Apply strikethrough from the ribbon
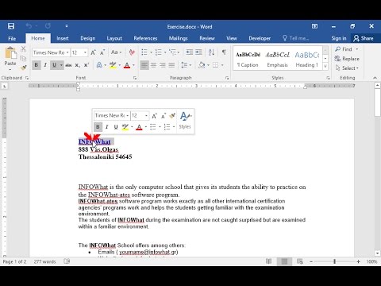The height and width of the screenshot is (286, 381). 68,65
